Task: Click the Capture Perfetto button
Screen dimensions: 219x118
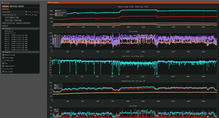Action: 23,23
